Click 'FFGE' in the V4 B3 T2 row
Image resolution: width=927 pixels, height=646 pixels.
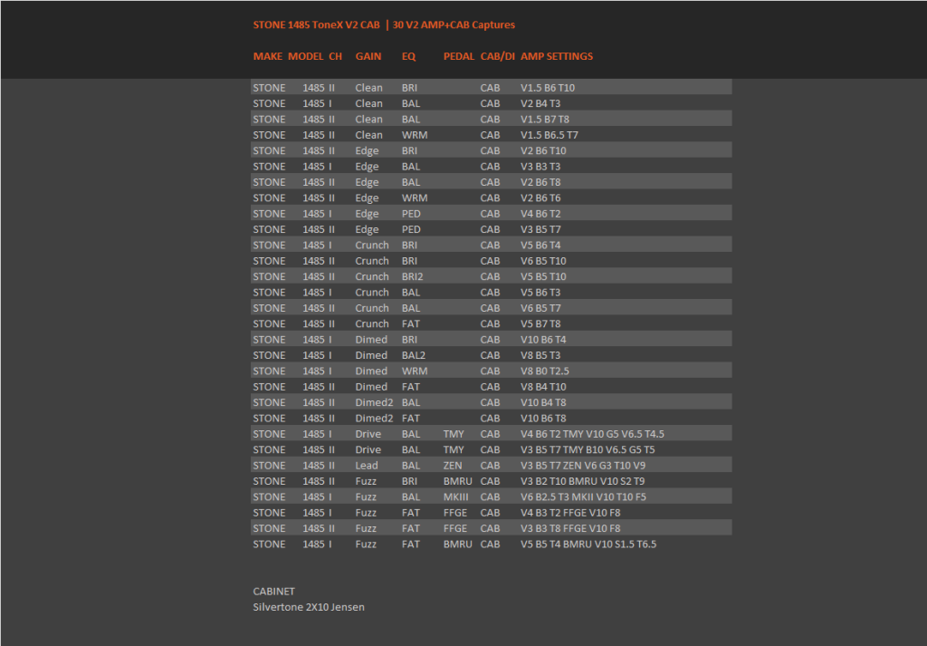(x=455, y=512)
